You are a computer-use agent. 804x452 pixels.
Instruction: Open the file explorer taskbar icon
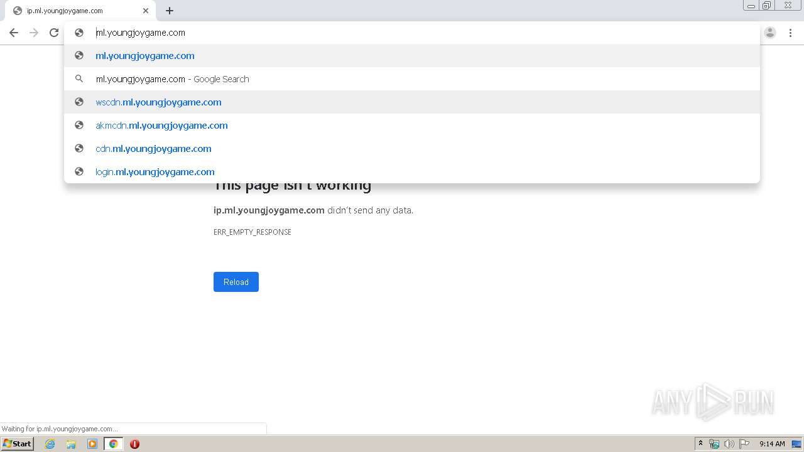71,444
